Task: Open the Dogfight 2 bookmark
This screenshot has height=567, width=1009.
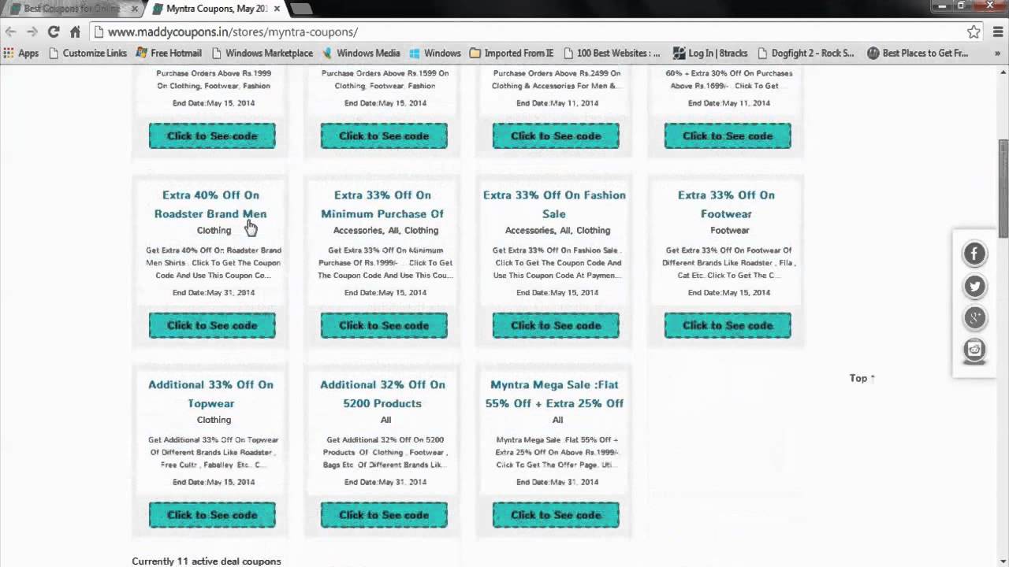Action: pyautogui.click(x=806, y=53)
